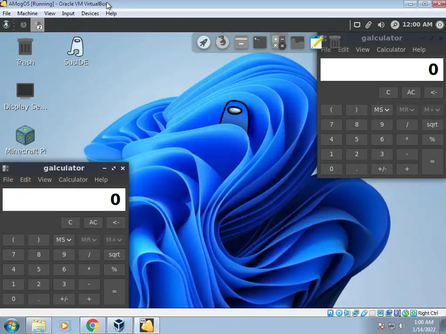Click the rocket launcher icon in the dock
The width and height of the screenshot is (446, 334).
click(204, 42)
